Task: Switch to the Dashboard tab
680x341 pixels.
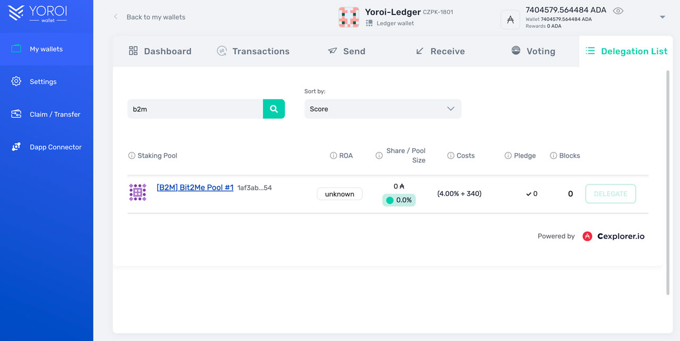Action: (x=160, y=51)
